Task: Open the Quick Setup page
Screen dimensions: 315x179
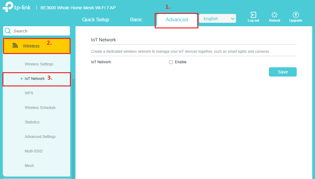Action: click(x=95, y=19)
